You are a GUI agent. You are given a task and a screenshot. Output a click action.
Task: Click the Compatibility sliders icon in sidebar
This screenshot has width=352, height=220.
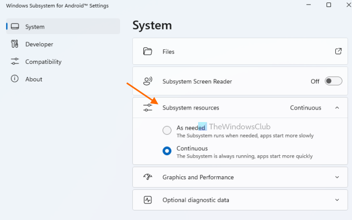click(15, 62)
